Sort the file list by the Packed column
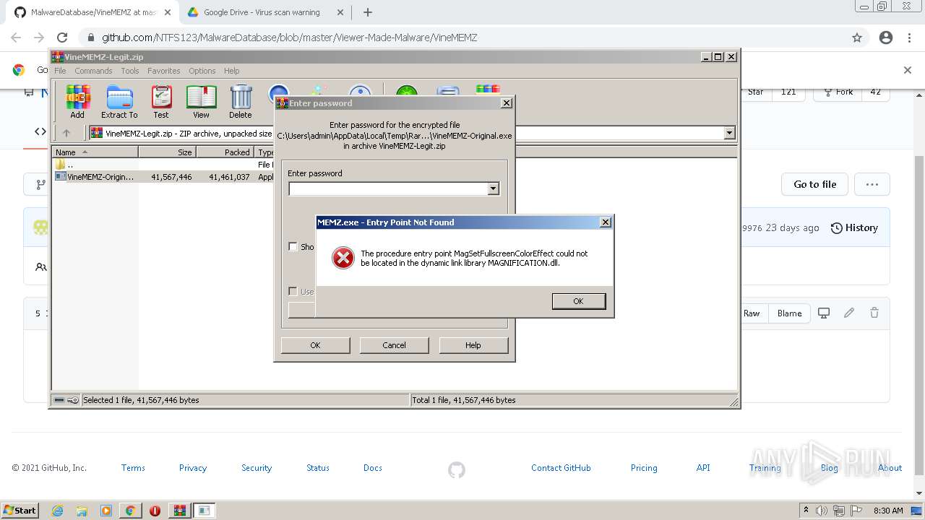The height and width of the screenshot is (520, 925). tap(225, 152)
